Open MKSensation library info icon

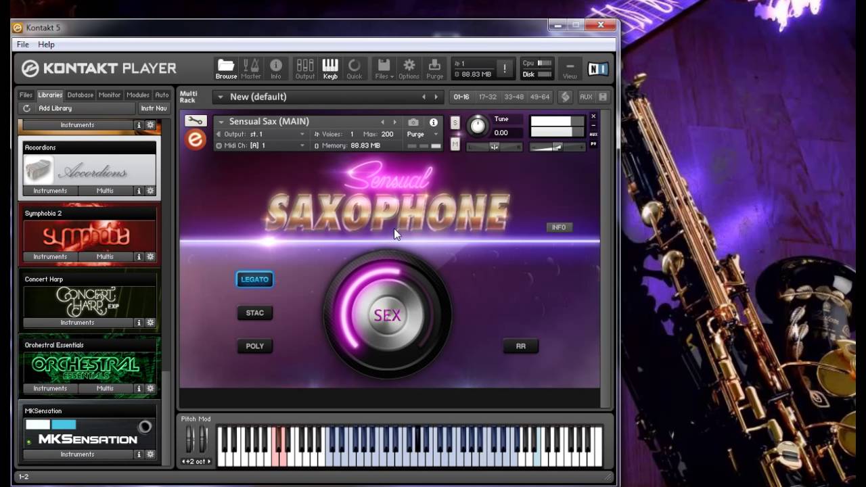coord(139,455)
